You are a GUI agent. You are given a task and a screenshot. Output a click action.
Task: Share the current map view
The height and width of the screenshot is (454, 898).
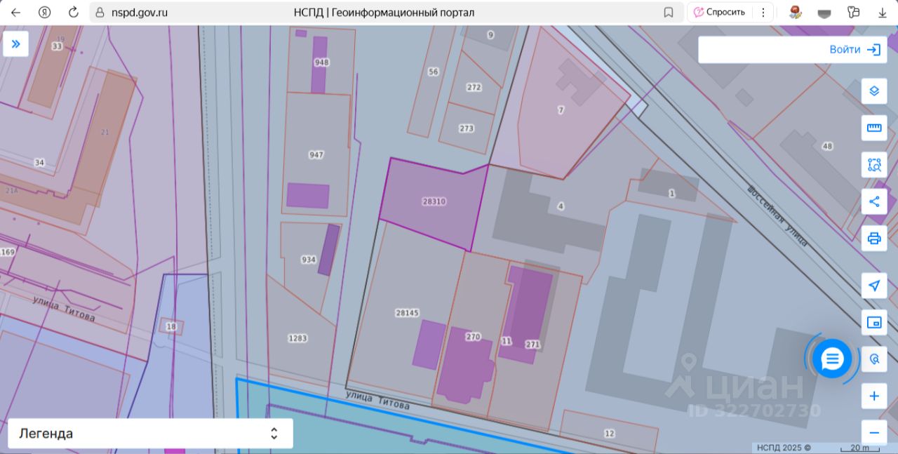point(874,201)
